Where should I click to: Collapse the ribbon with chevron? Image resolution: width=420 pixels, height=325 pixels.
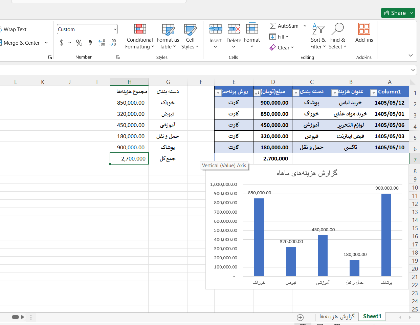[411, 56]
